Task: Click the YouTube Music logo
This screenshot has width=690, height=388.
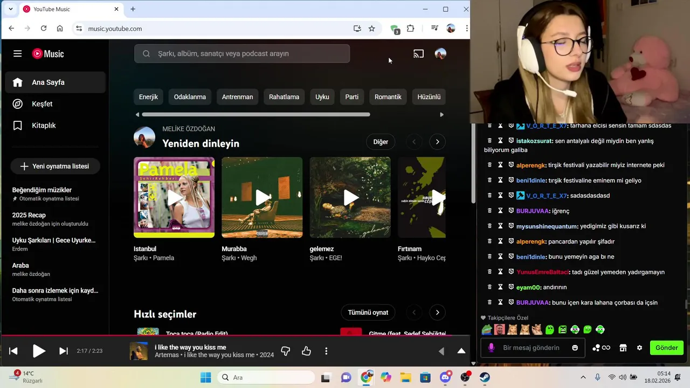Action: [48, 54]
